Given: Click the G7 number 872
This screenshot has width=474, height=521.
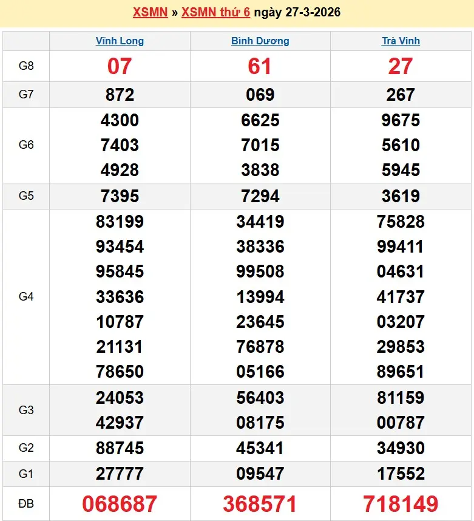Looking at the screenshot, I should (x=120, y=95).
